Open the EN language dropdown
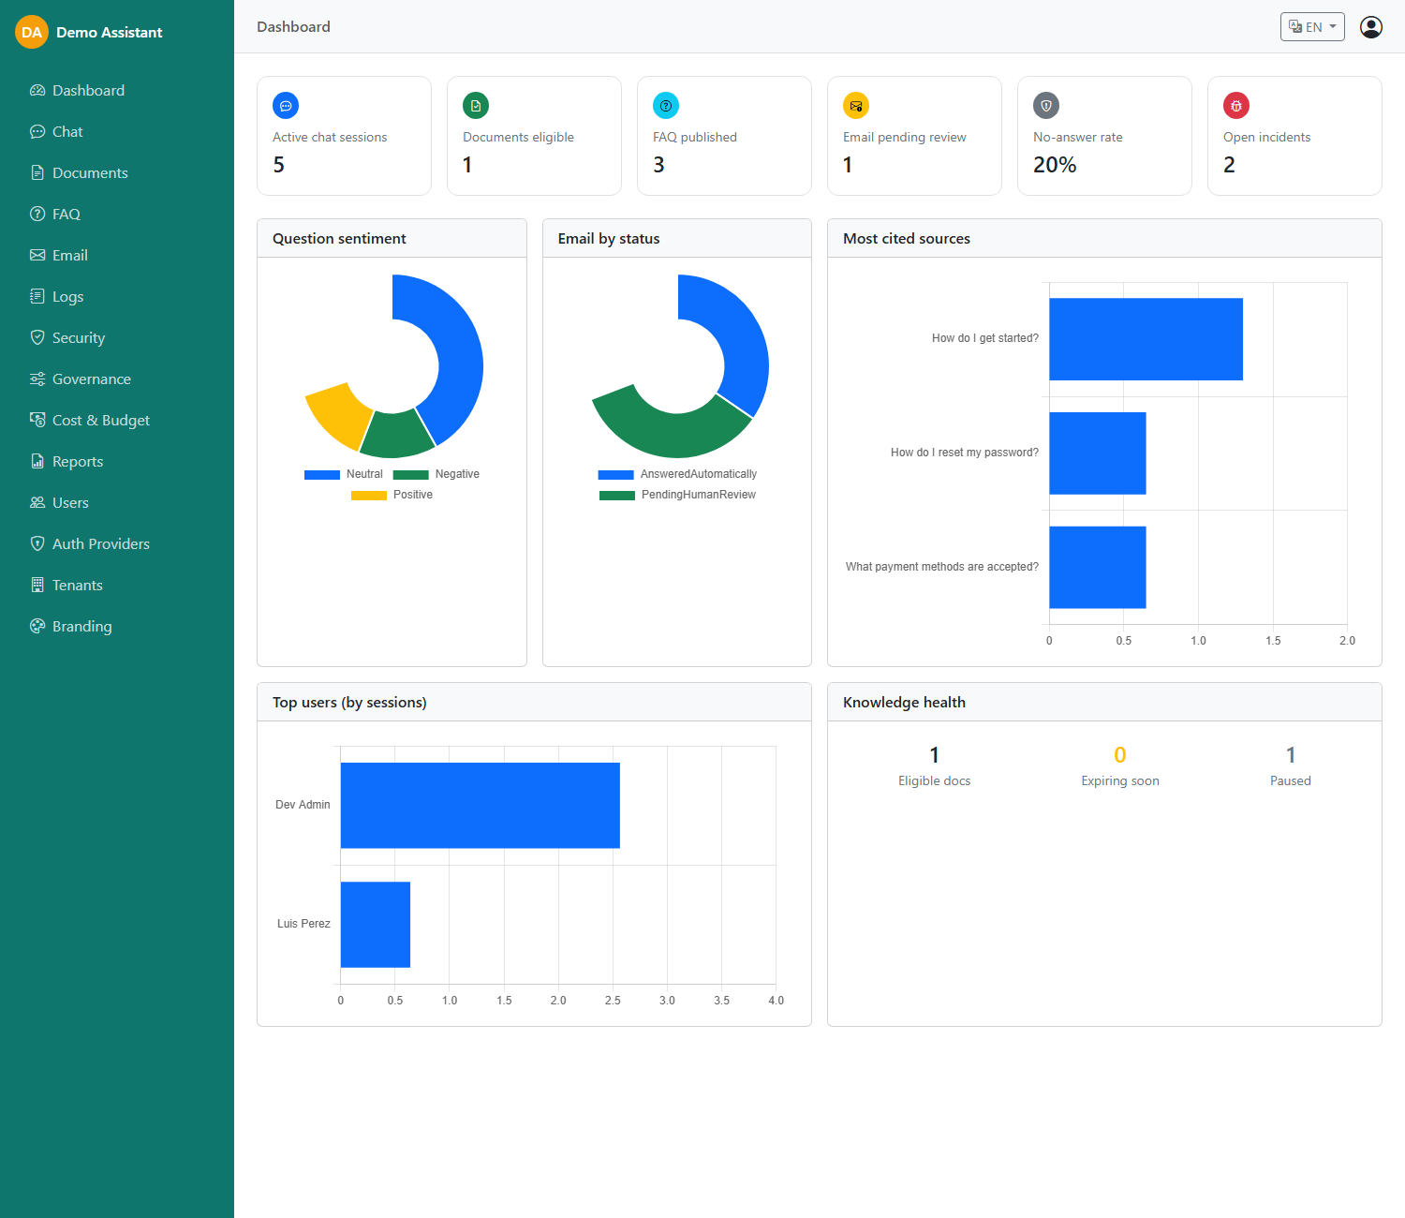 click(x=1312, y=27)
